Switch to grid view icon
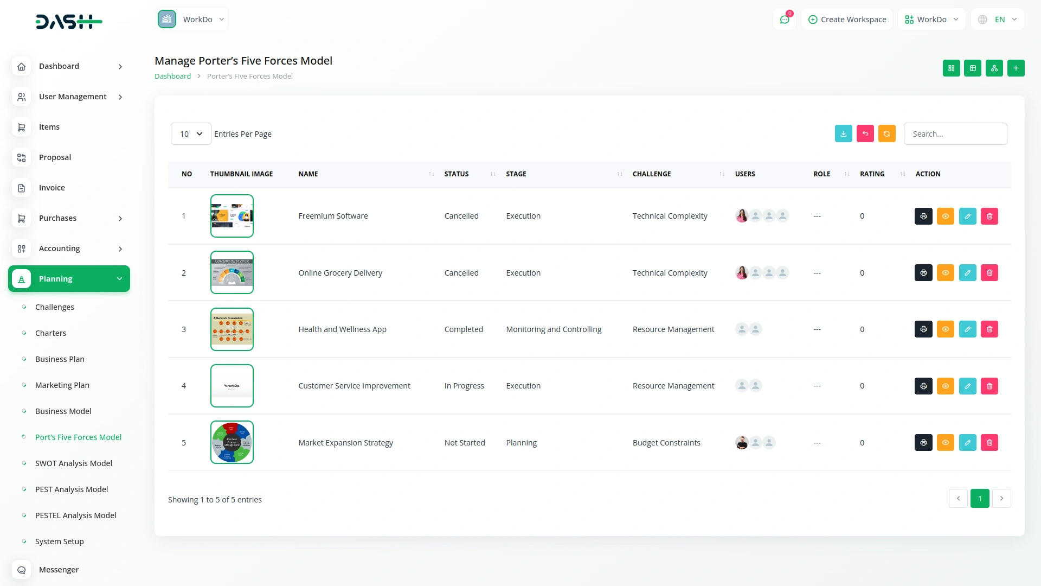 tap(951, 68)
